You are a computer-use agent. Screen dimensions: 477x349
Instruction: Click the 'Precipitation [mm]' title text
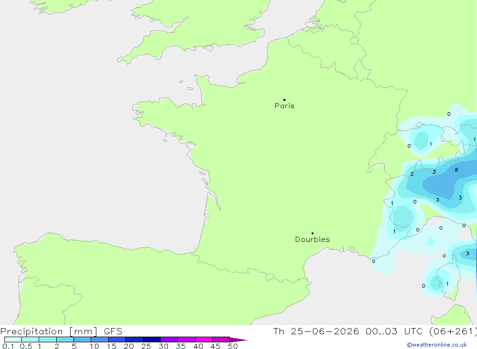49,331
